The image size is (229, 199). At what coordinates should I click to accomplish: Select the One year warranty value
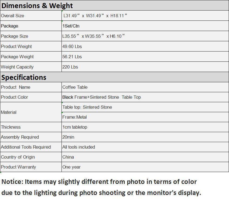[x=71, y=167]
